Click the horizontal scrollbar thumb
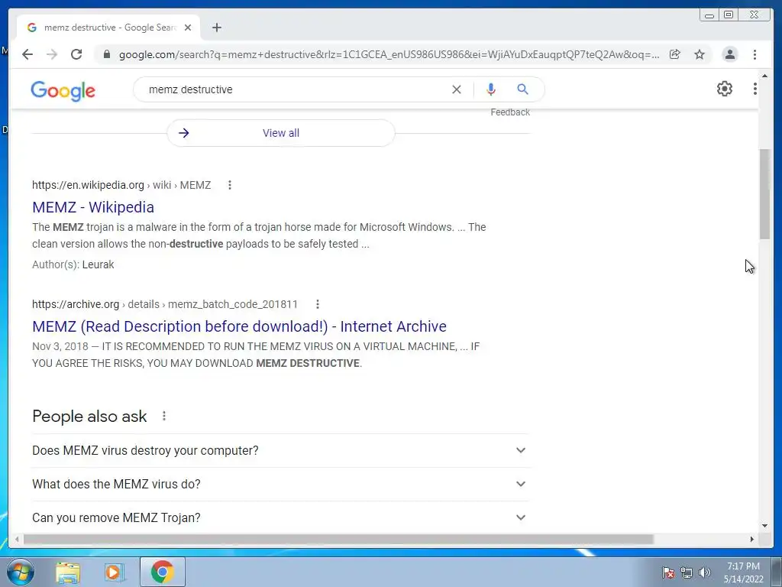The image size is (782, 587). (338, 539)
